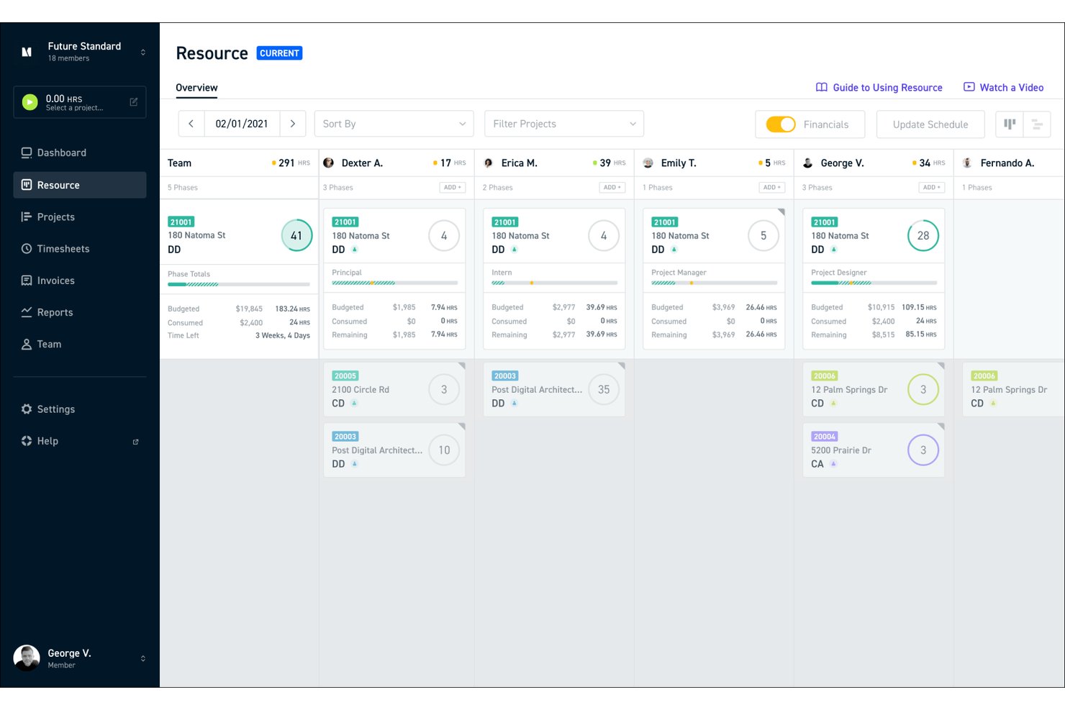Click the Team 21001 project tag
This screenshot has width=1065, height=710.
[181, 222]
